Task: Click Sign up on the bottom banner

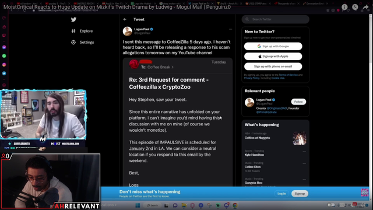Action: click(x=300, y=194)
